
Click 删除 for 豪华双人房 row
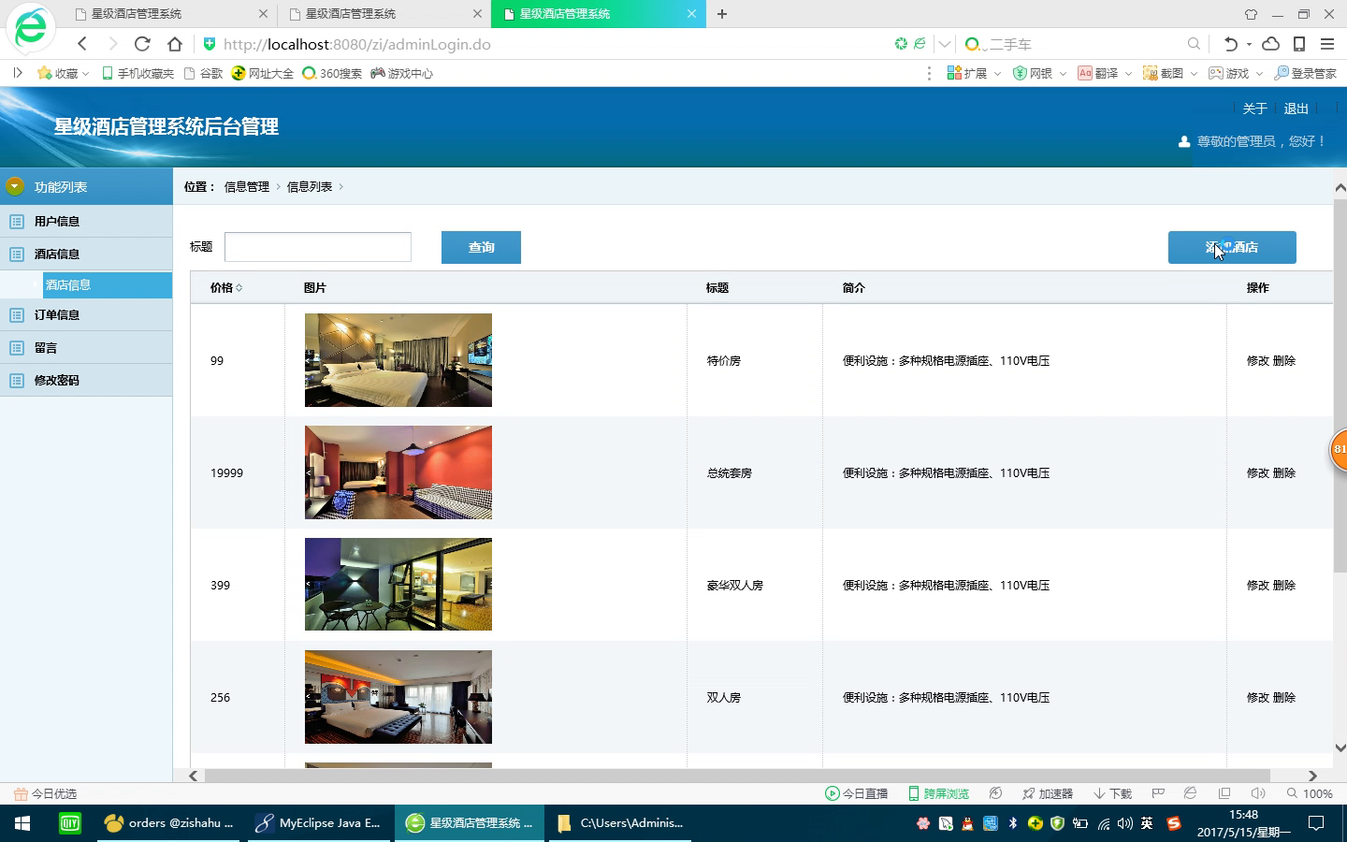point(1284,585)
